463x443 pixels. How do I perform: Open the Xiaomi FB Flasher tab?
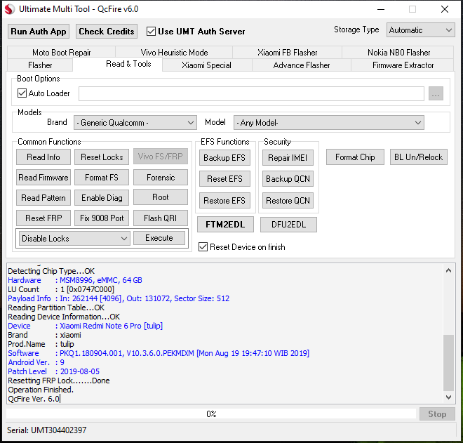pos(288,53)
